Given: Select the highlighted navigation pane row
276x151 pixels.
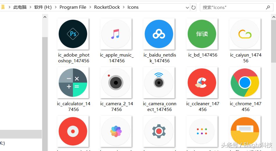Looking at the screenshot, I should point(21,134).
